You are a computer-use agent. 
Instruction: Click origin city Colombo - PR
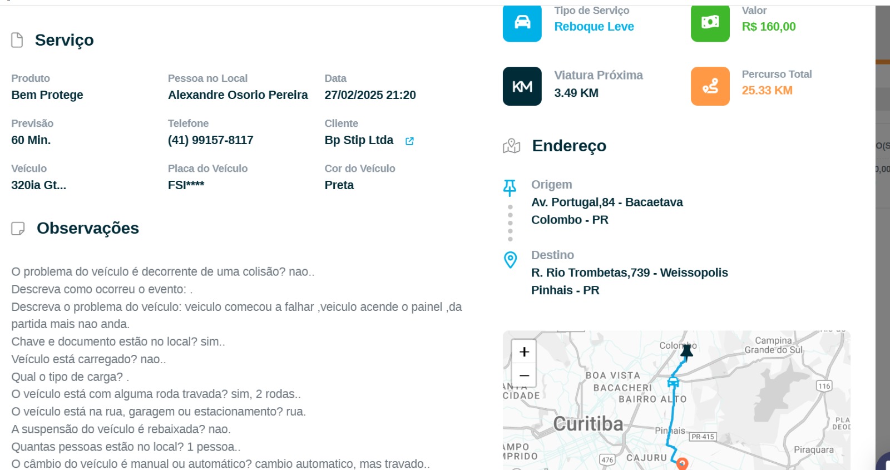tap(570, 220)
